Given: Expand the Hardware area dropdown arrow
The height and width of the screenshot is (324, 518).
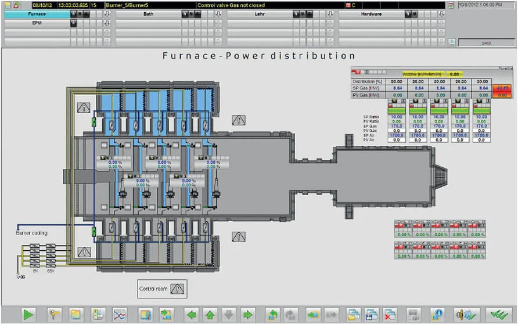Looking at the screenshot, I should tap(441, 14).
